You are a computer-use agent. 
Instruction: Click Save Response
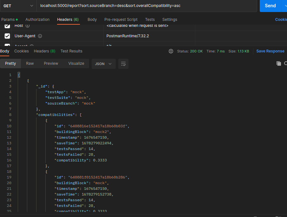270,51
